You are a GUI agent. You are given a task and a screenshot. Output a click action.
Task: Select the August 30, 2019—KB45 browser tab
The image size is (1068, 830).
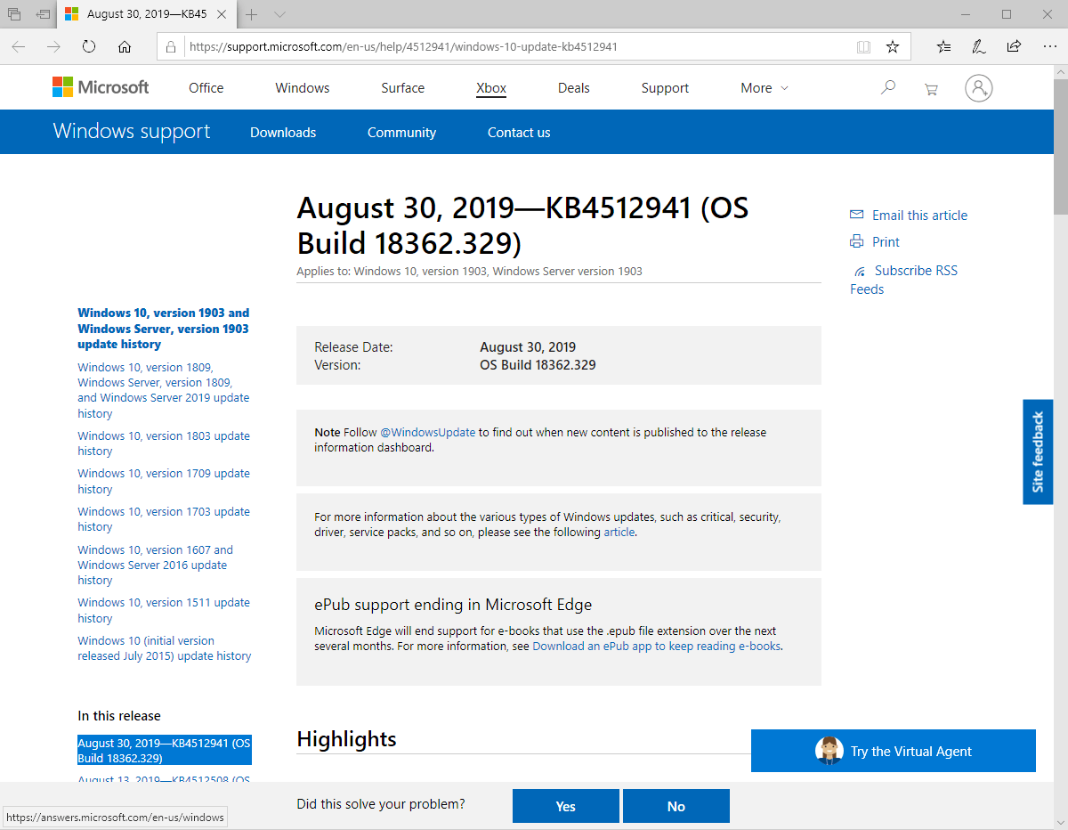148,14
